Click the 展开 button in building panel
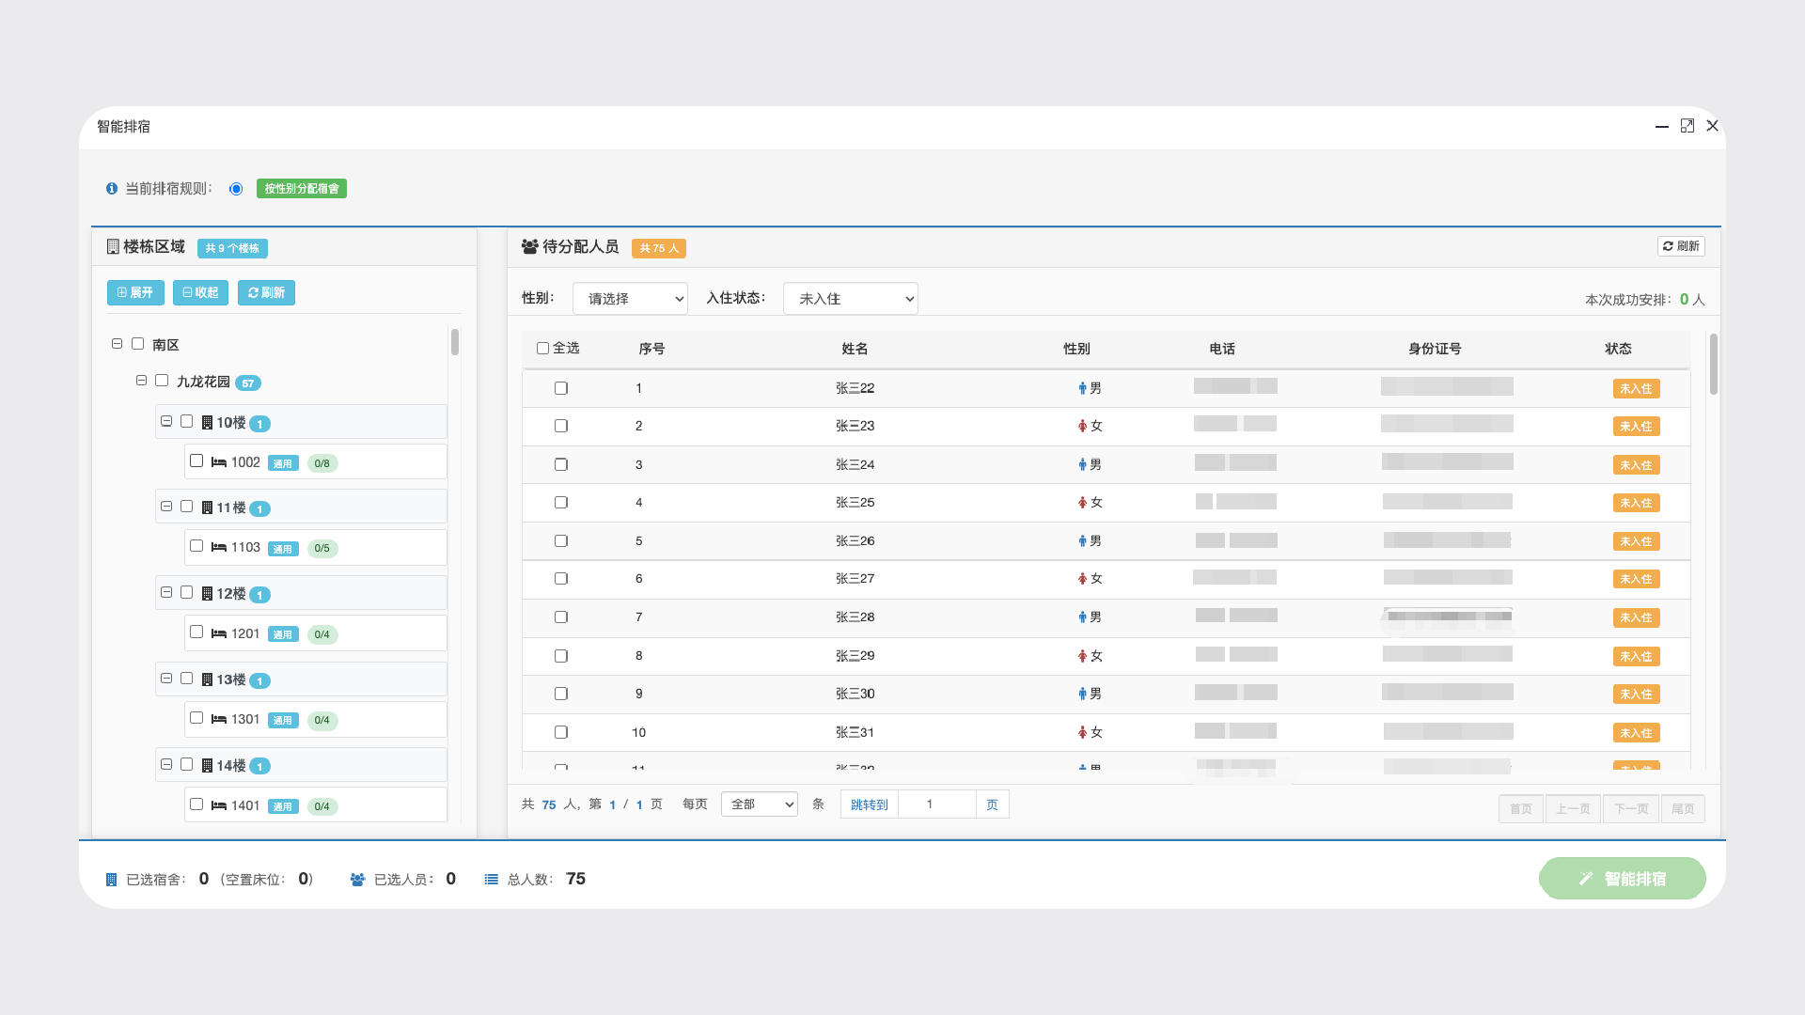The image size is (1805, 1015). click(x=135, y=293)
